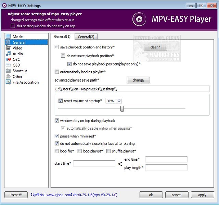Image resolution: width=219 pixels, height=205 pixels.
Task: Enable the shuffle playlist checkbox
Action: [x=109, y=151]
